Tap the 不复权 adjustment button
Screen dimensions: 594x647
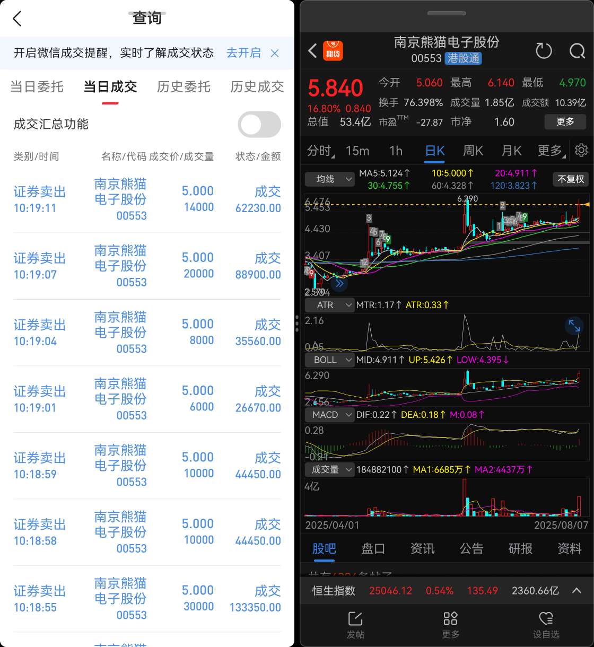coord(571,179)
